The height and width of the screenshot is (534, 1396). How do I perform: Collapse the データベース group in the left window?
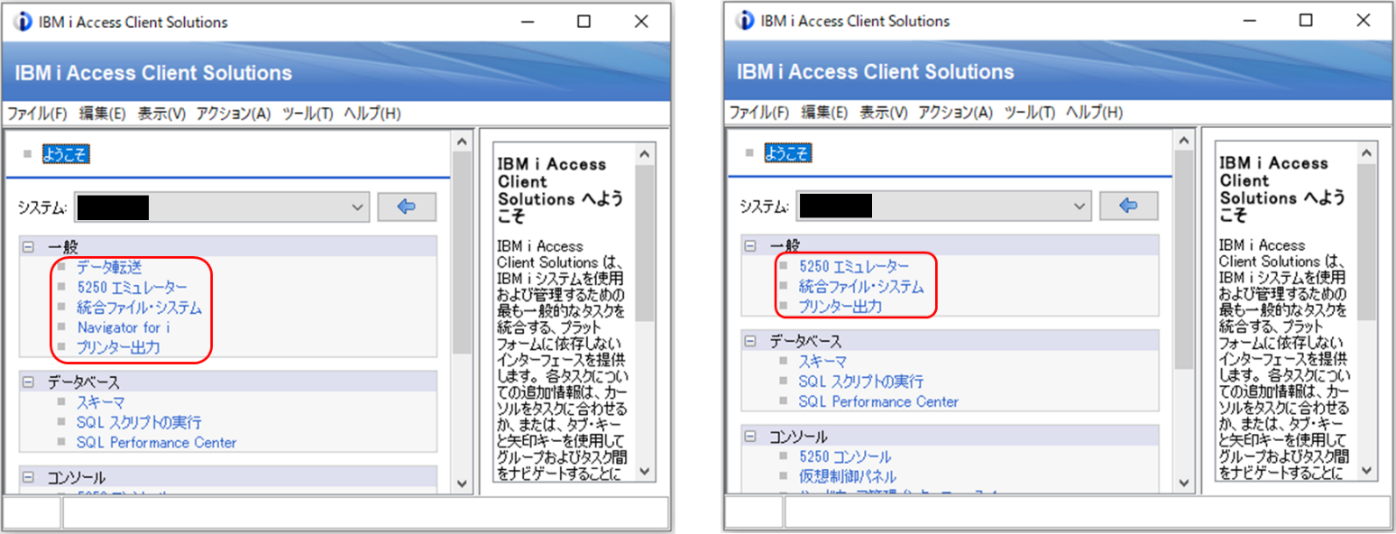coord(28,382)
